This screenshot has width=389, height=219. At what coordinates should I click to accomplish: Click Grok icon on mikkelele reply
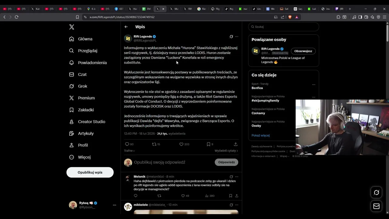[231, 205]
